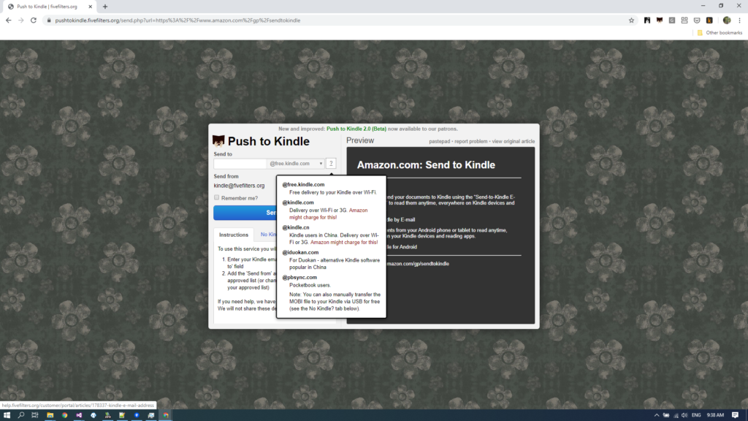
Task: Go back to the previous page
Action: point(9,20)
